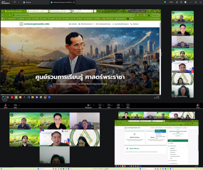Viewport: 203px width, 170px height.
Task: Click the ISE institute logo
Action: [21, 24]
